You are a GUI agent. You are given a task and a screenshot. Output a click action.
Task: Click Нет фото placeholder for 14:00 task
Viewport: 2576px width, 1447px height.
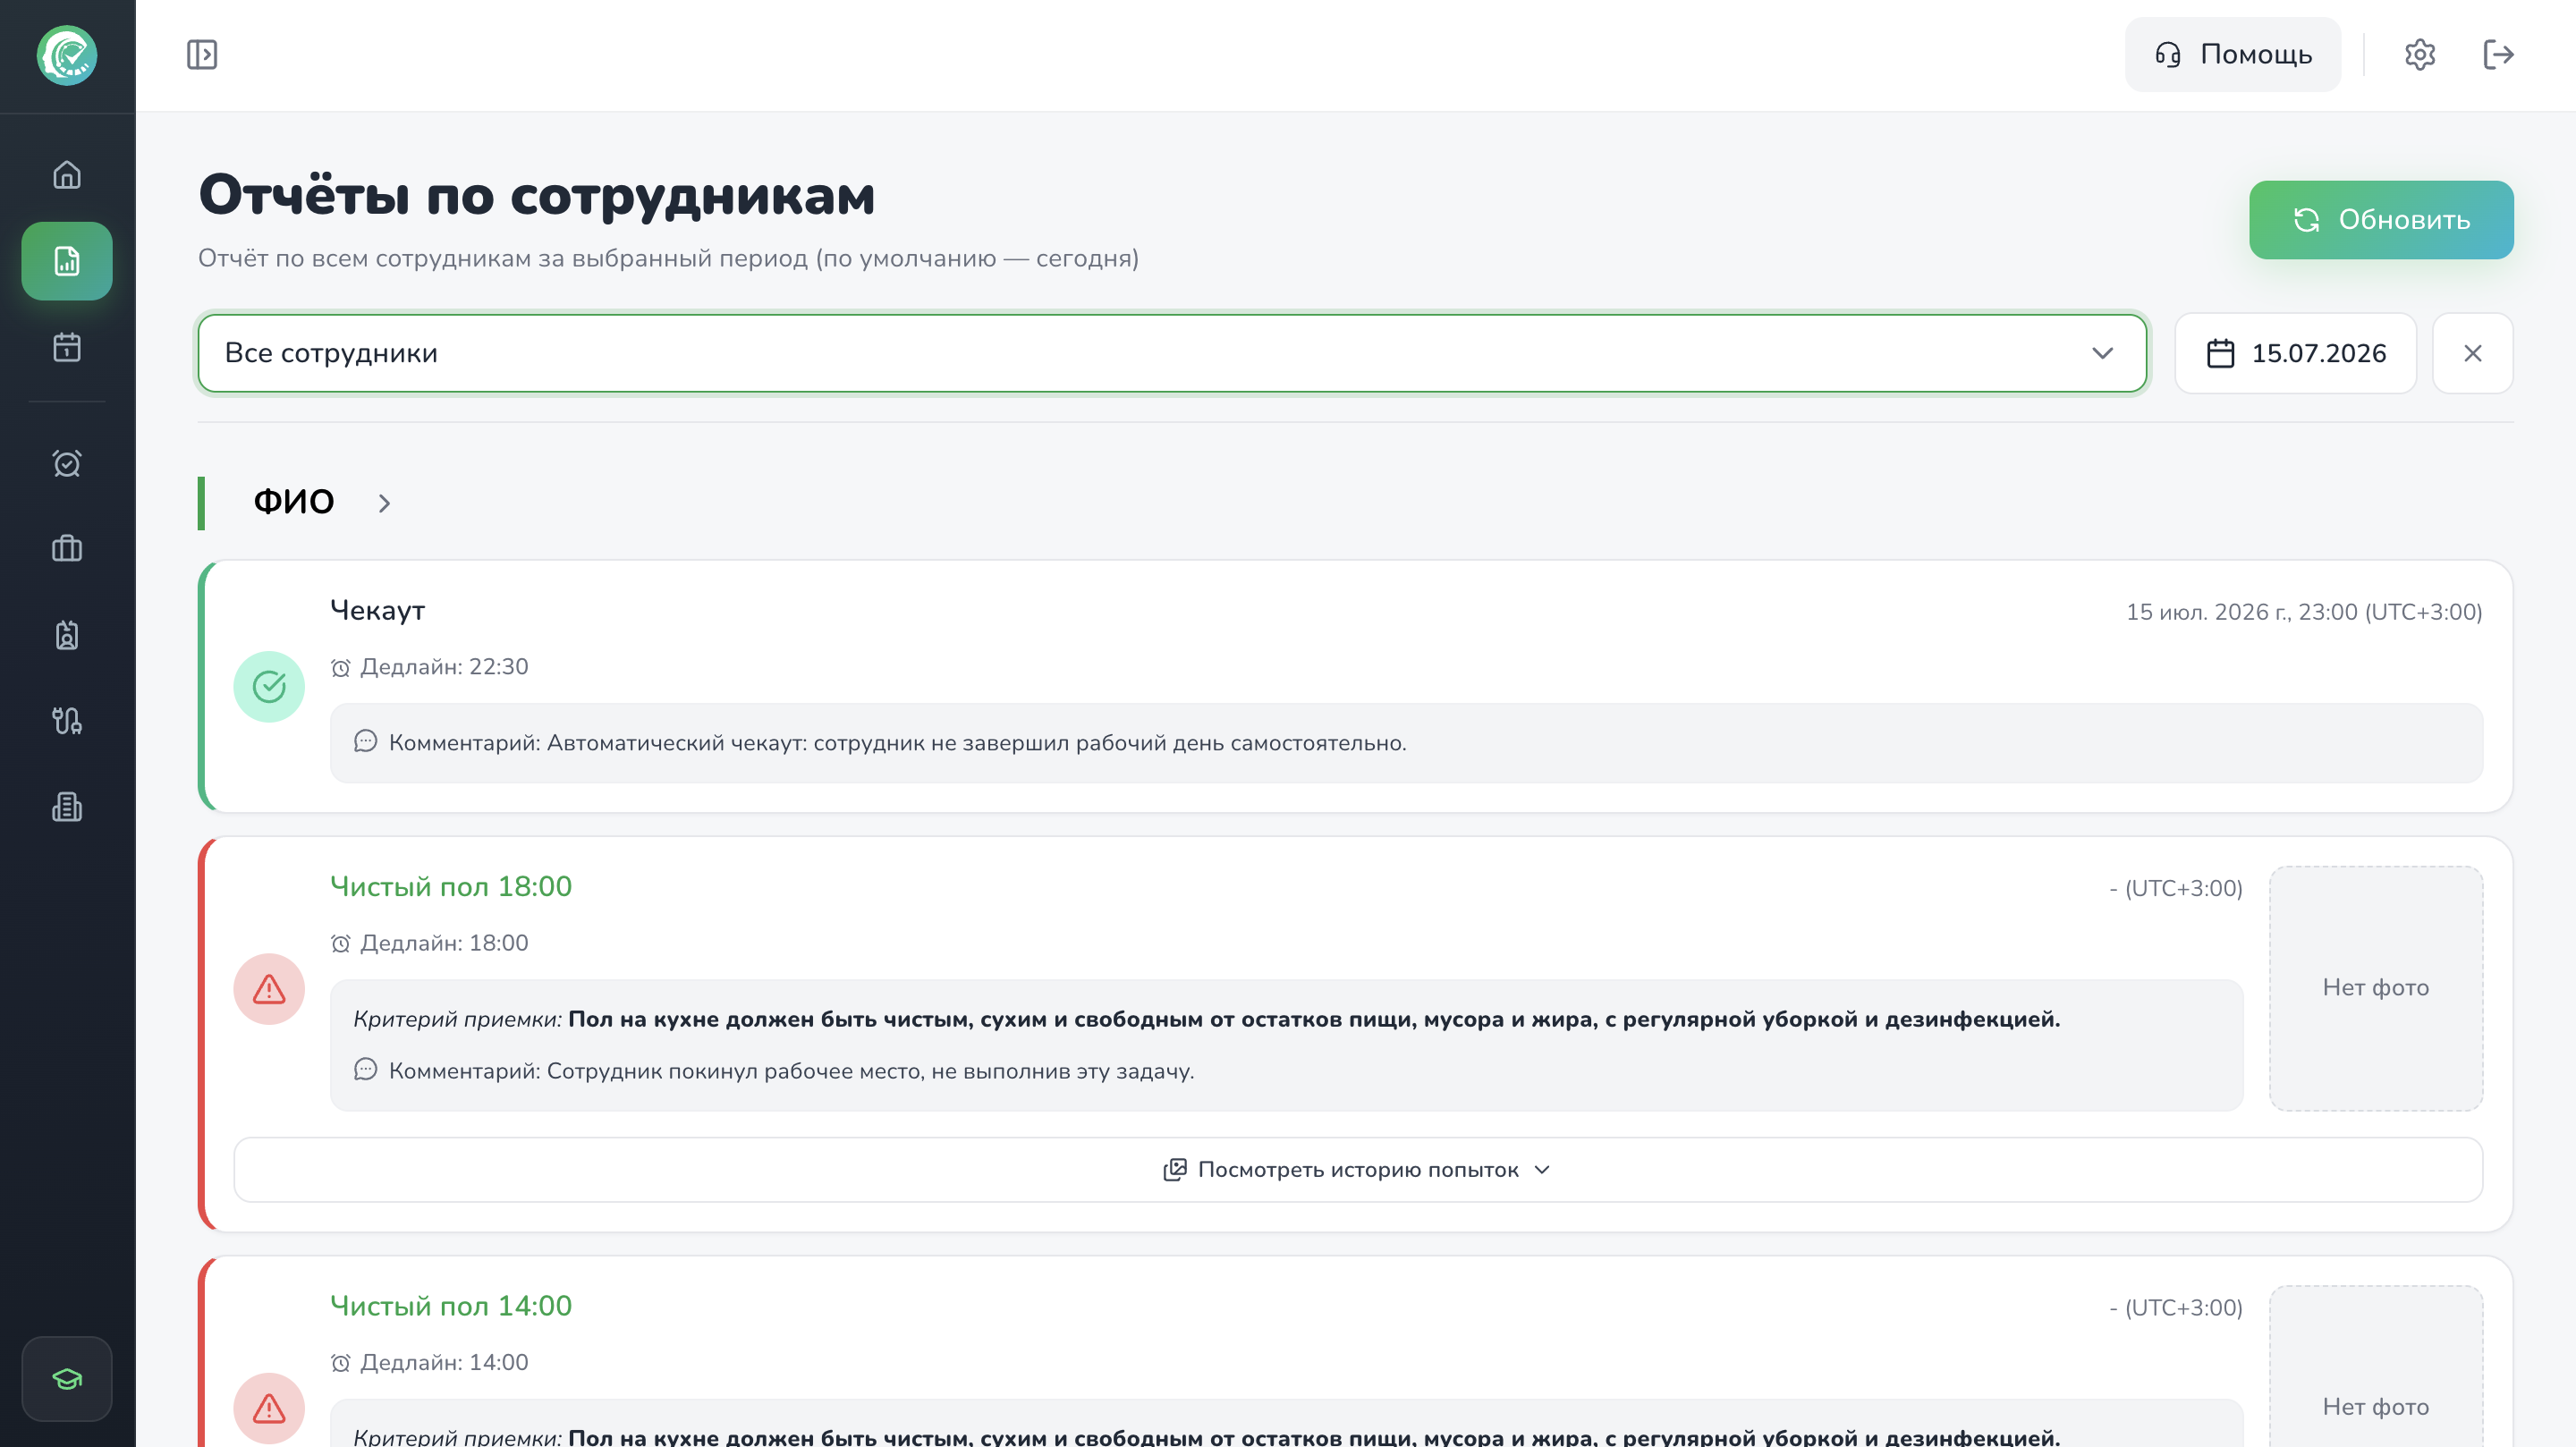(x=2376, y=1366)
